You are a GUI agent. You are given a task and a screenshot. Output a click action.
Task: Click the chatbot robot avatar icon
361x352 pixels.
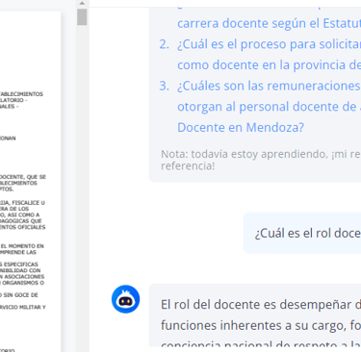click(x=125, y=299)
